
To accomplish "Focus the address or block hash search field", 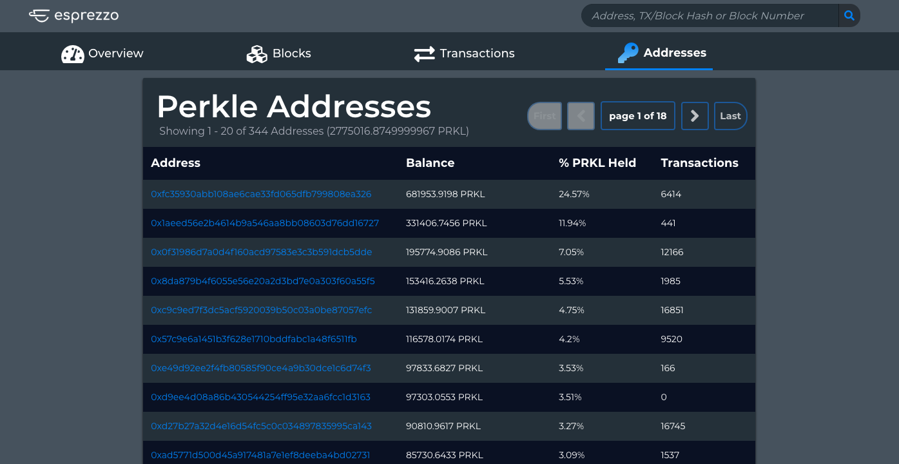I will (x=710, y=15).
